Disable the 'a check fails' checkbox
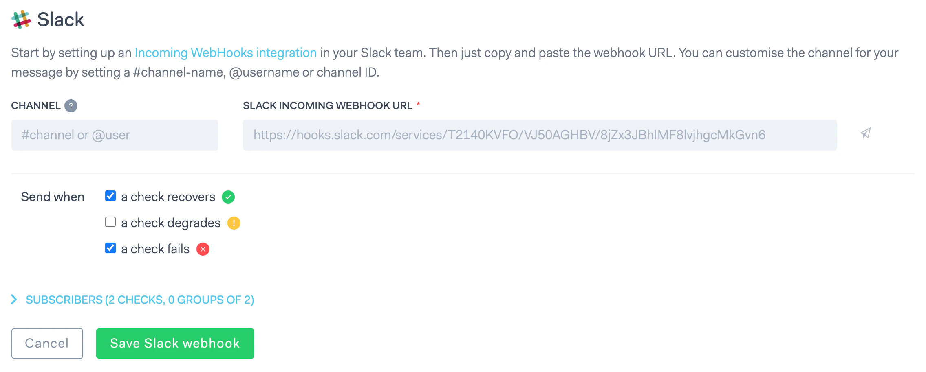The width and height of the screenshot is (926, 372). (x=110, y=248)
